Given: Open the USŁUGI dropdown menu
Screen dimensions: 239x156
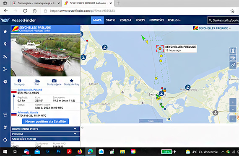Looking at the screenshot, I should tap(174, 20).
